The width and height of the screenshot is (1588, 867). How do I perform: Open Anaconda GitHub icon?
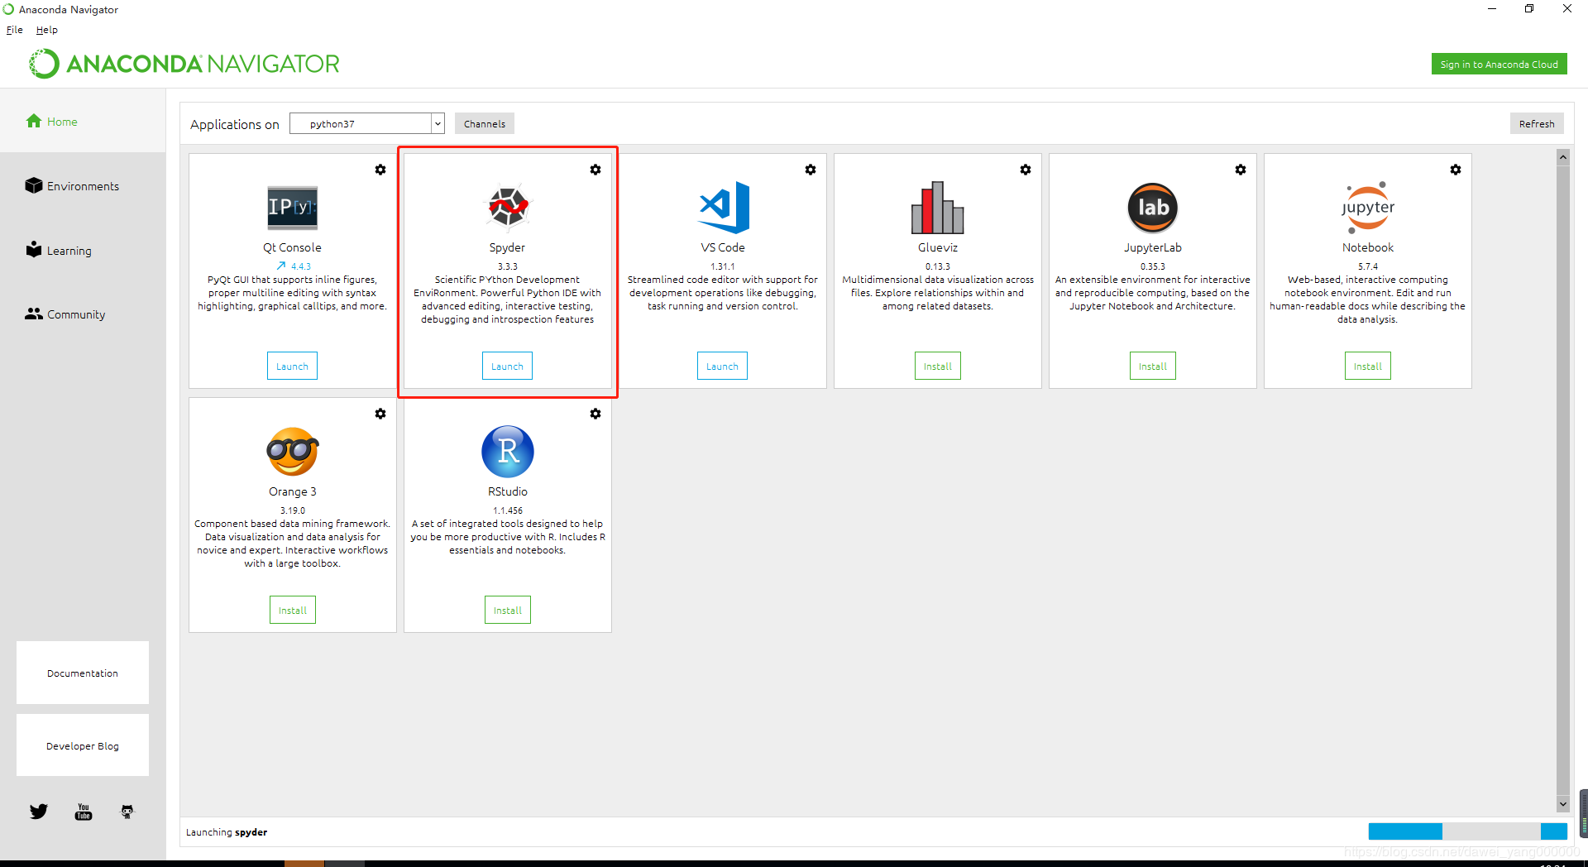click(x=127, y=812)
